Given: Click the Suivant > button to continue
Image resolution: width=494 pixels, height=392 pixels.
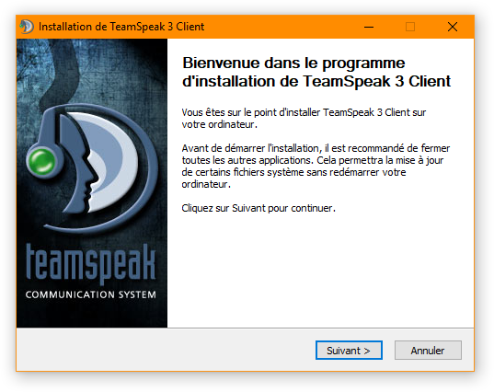Looking at the screenshot, I should 349,350.
